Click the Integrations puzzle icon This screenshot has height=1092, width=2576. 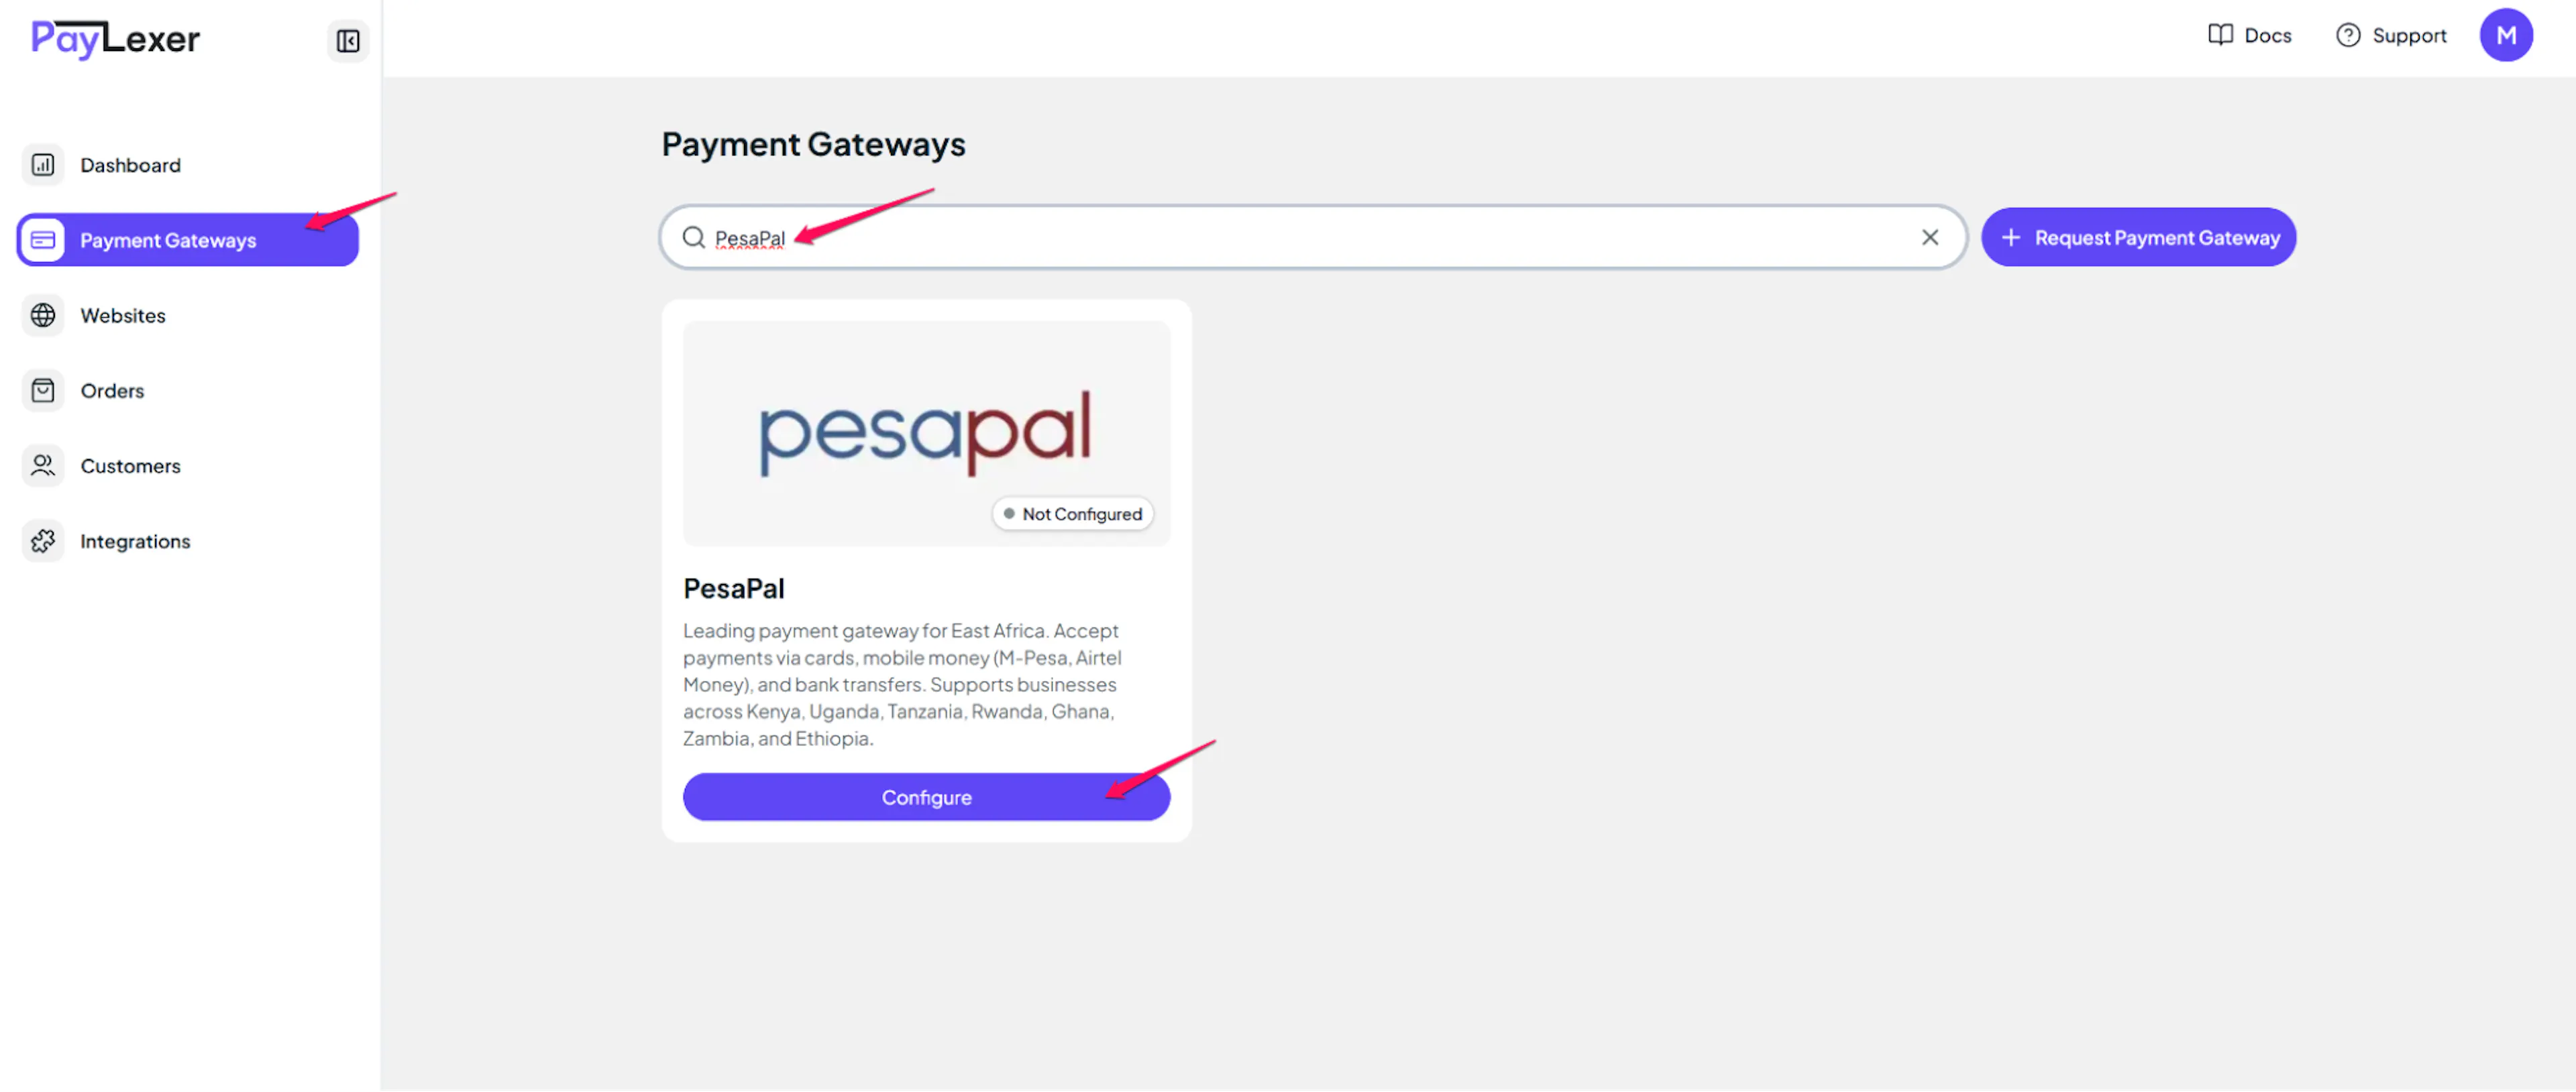click(x=43, y=542)
